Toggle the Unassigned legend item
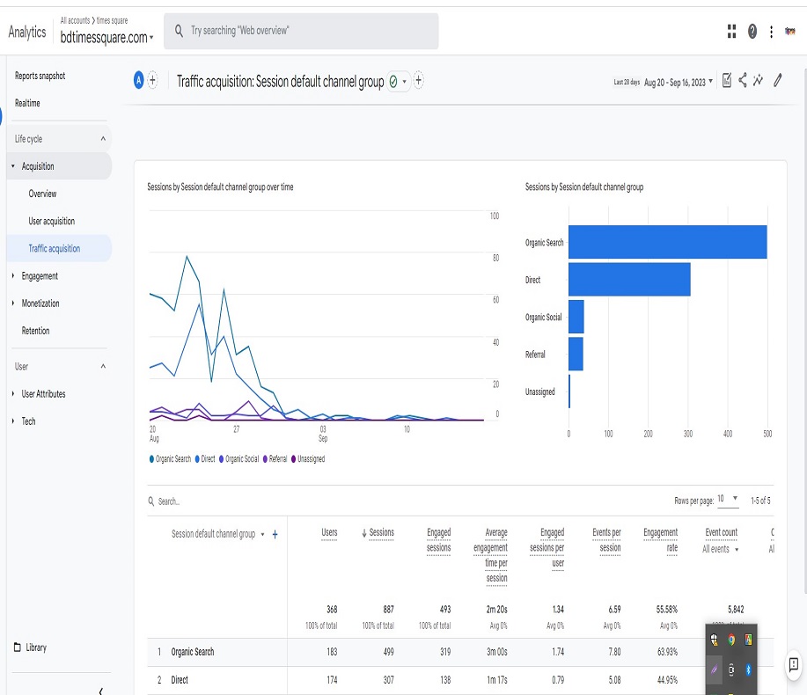Image resolution: width=807 pixels, height=695 pixels. coord(308,459)
